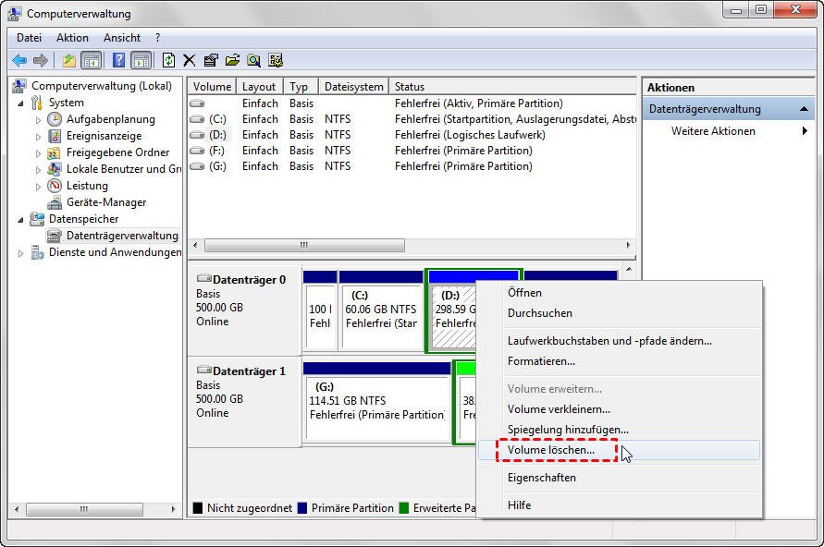Open help via the question mark icon
Screen dimensions: 824x547
[x=117, y=59]
